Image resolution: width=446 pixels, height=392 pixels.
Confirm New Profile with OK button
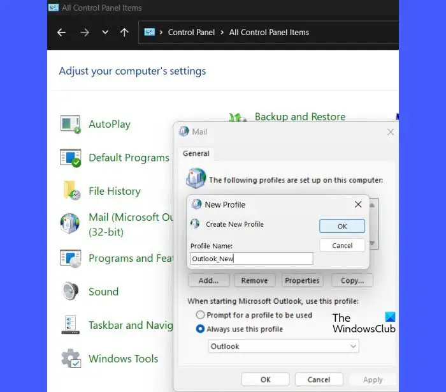pyautogui.click(x=342, y=226)
